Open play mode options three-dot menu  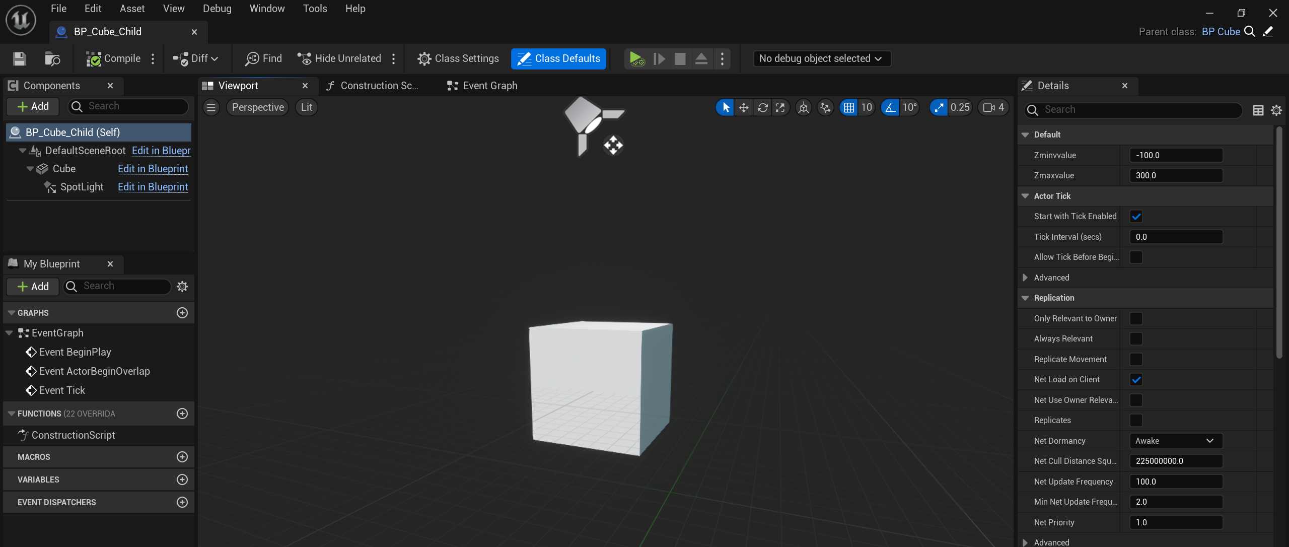click(x=723, y=59)
